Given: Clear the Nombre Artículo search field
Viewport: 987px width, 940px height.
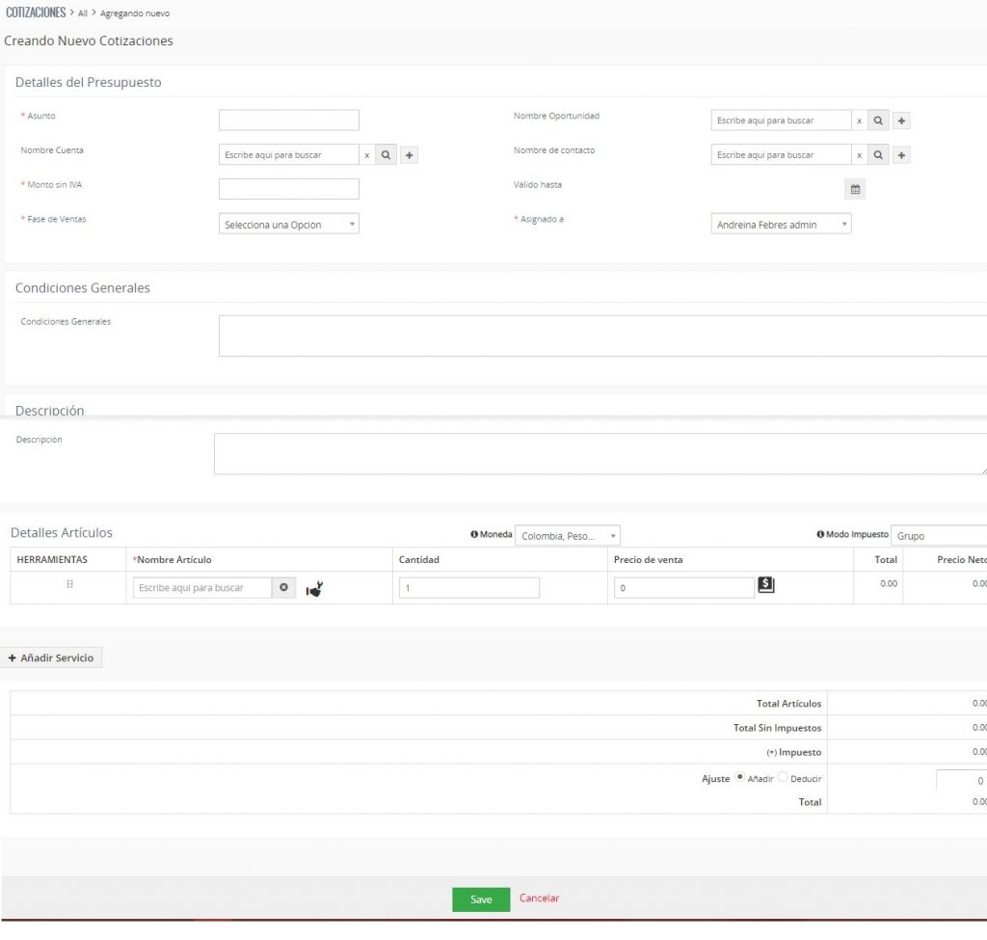Looking at the screenshot, I should [x=283, y=587].
